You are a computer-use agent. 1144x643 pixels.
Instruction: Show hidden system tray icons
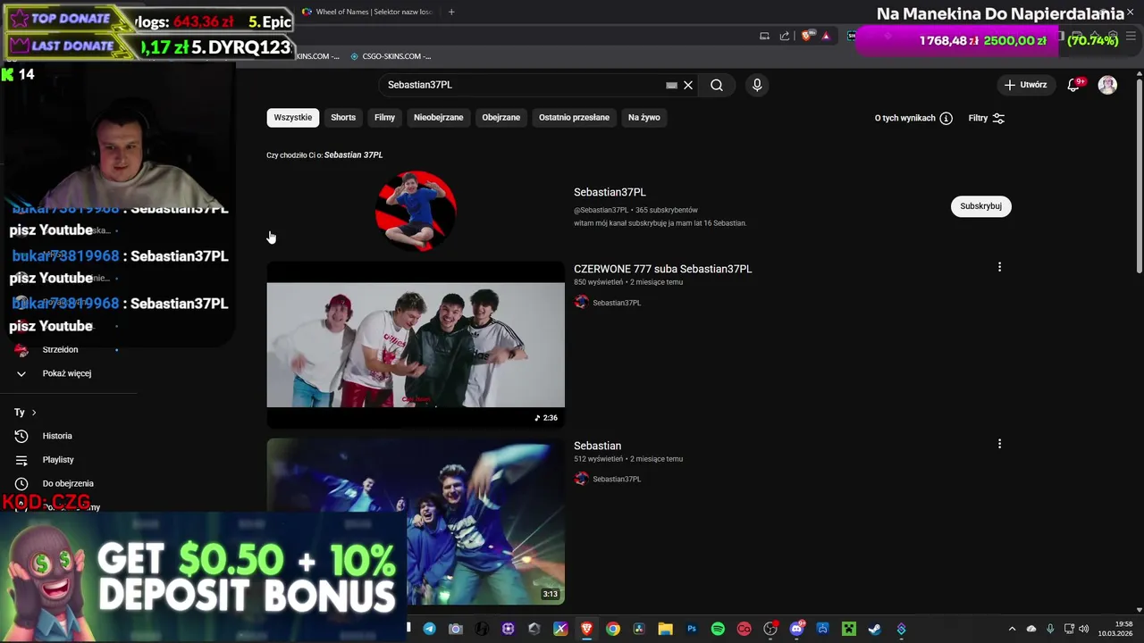(x=1012, y=629)
